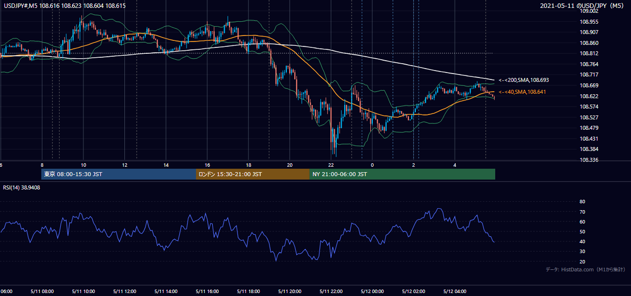This screenshot has height=296, width=631.
Task: Click hour label 10 under price chart
Action: [83, 165]
